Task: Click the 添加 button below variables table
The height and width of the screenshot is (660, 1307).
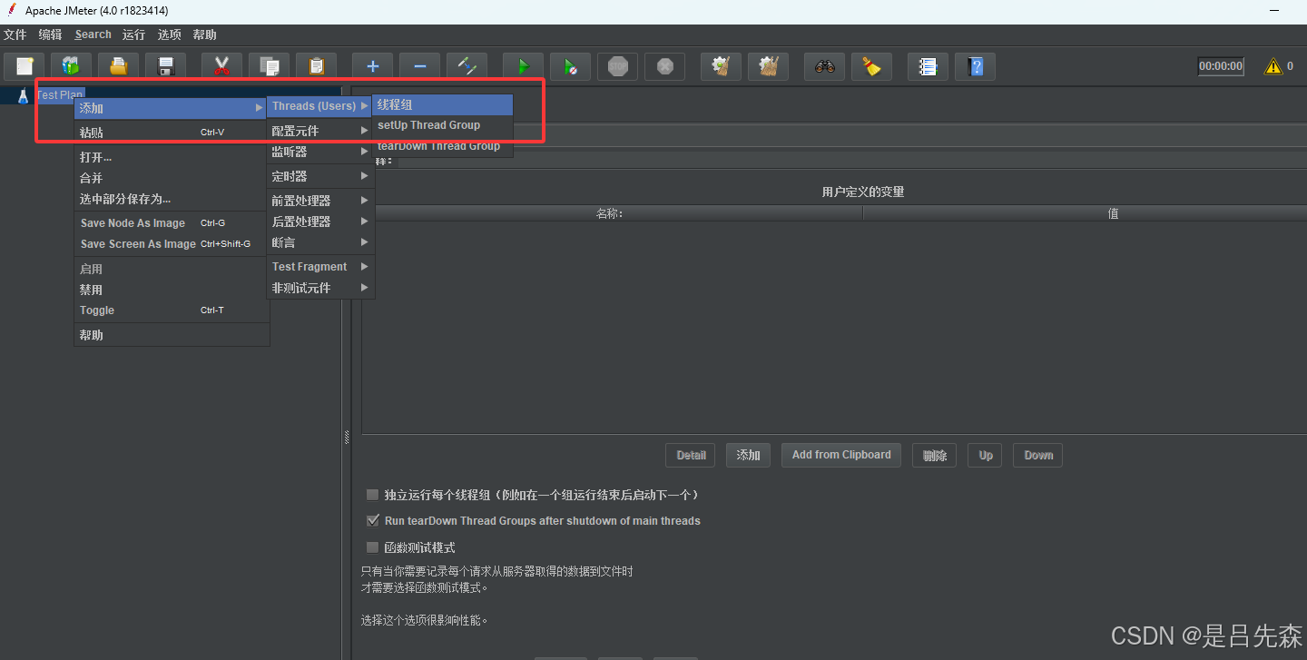Action: pos(749,455)
